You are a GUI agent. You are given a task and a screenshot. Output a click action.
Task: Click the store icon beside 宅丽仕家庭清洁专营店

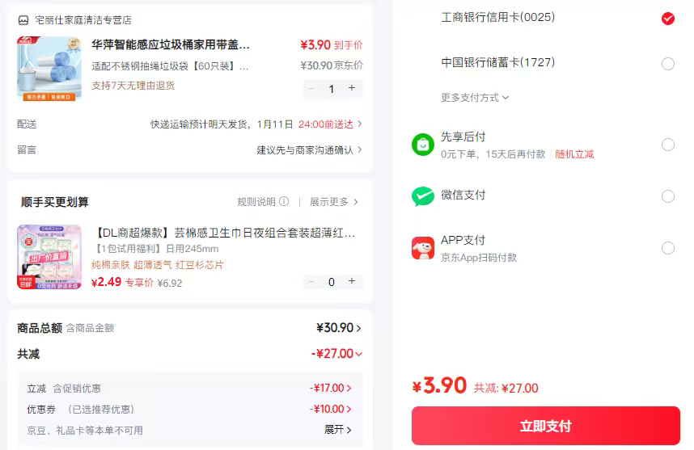tap(23, 20)
